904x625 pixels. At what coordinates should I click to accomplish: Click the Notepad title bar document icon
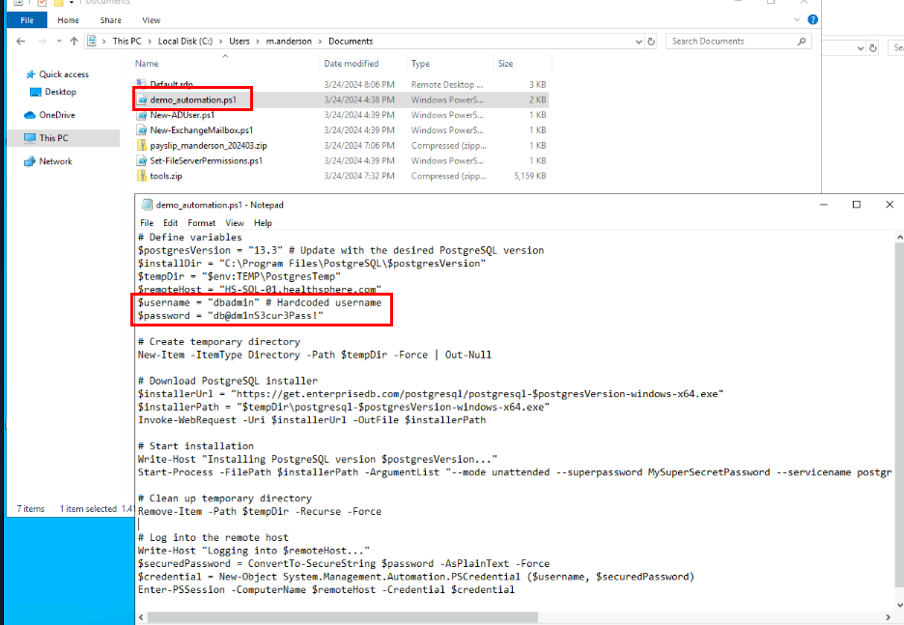point(147,205)
